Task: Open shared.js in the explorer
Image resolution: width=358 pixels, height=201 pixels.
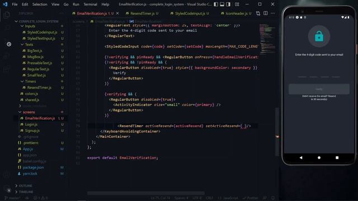Action: (x=32, y=100)
